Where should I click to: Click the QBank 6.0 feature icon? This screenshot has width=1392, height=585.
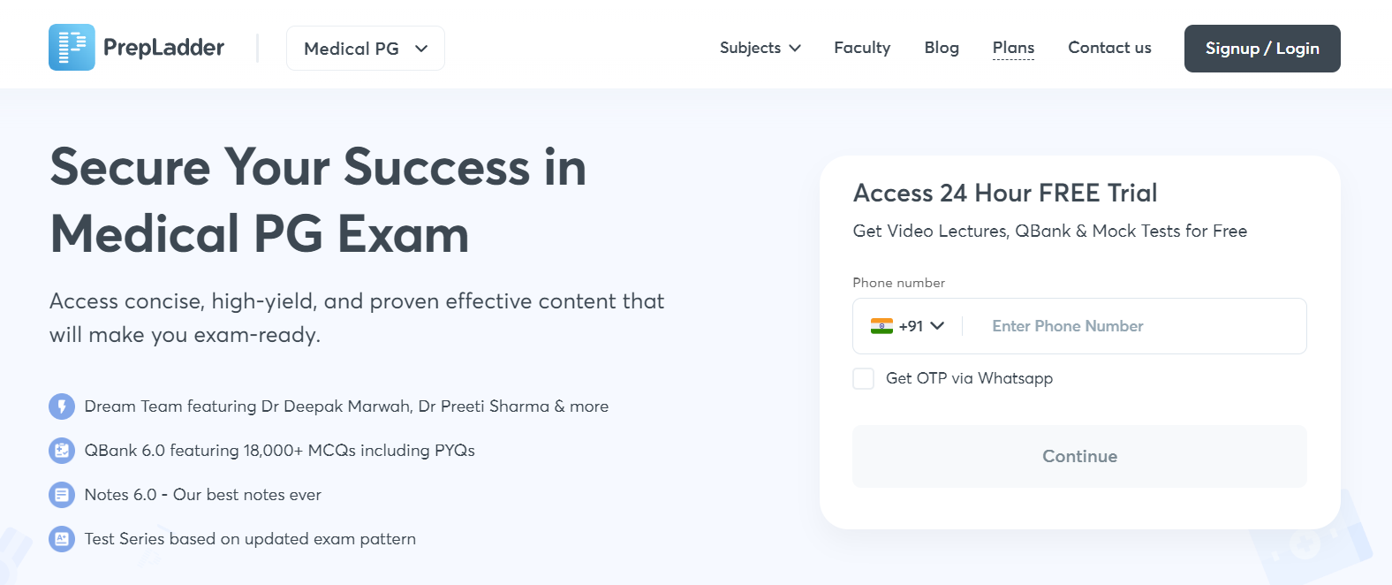click(x=62, y=451)
